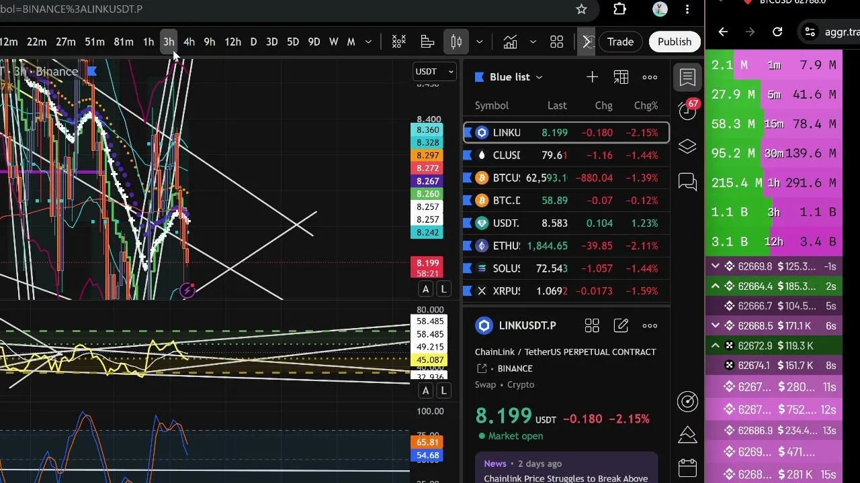This screenshot has height=483, width=860.
Task: Open the object tree layers icon
Action: click(687, 146)
